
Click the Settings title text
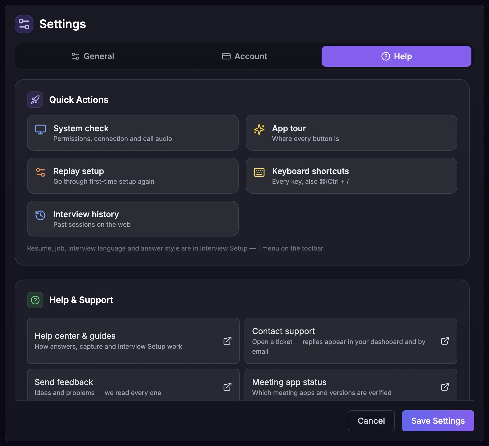[x=63, y=24]
